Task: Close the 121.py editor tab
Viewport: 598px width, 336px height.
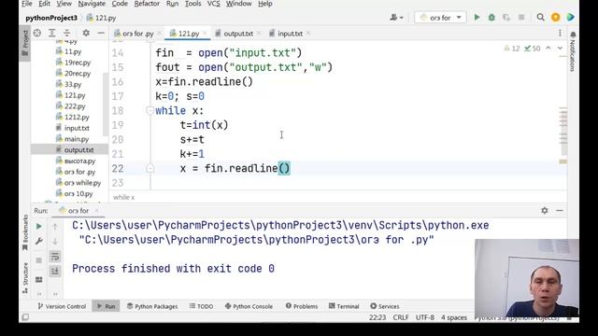Action: point(206,34)
